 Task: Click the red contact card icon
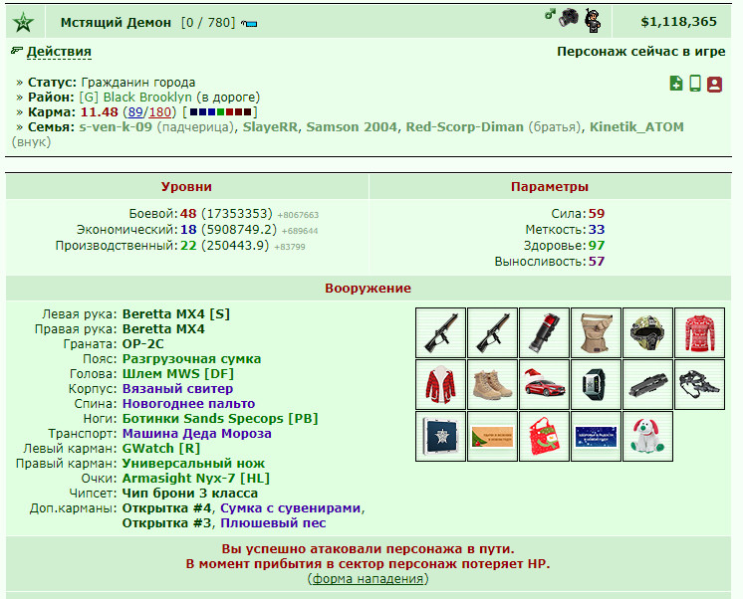(714, 85)
